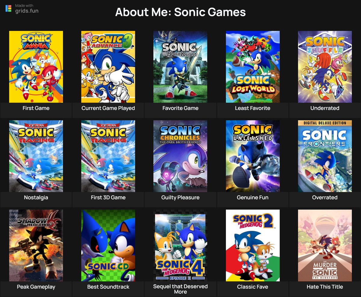Select the Sonic Mania cover
361x297 pixels.
36,67
